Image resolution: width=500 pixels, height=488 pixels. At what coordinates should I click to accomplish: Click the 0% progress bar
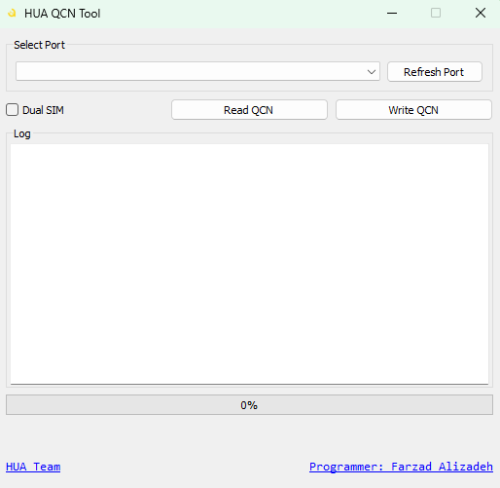coord(249,405)
